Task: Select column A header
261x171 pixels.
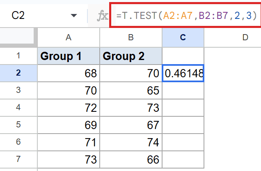Action: [x=69, y=37]
